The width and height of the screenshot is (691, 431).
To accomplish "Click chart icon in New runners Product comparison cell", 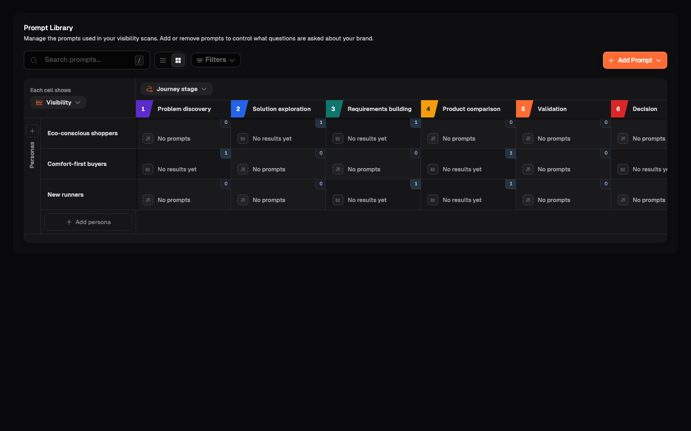I will 433,200.
